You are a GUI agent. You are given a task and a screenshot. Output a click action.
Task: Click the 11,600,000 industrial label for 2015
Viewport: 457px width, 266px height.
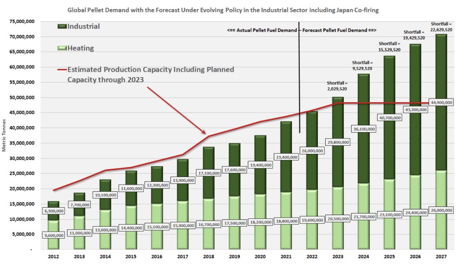tap(131, 188)
